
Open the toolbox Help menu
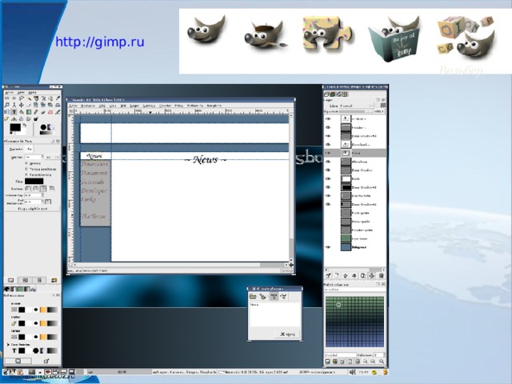[32, 93]
